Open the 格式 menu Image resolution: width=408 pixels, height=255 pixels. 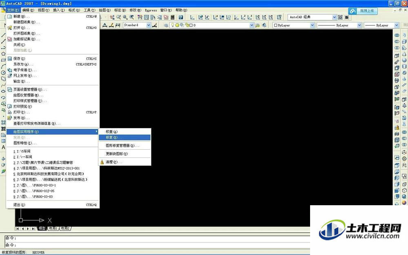point(74,10)
